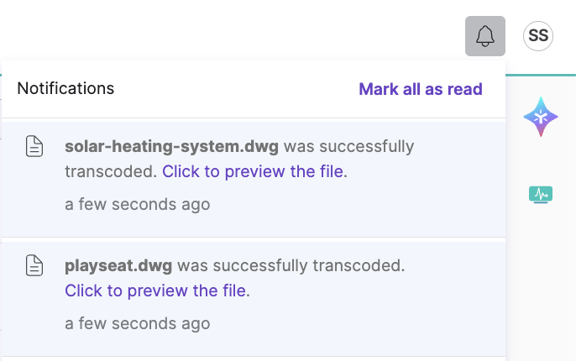This screenshot has height=361, width=576.
Task: Click the notifications bell icon
Action: [485, 36]
